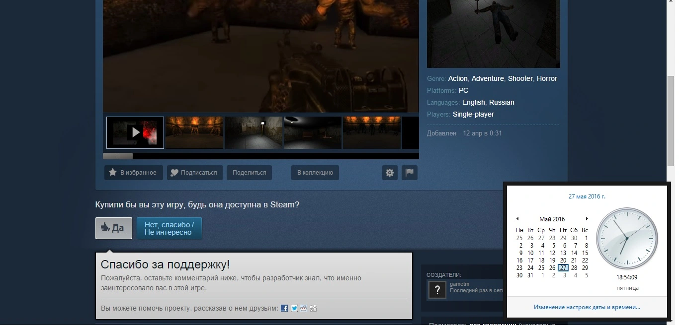Click the Подписаться subscribe button
The height and width of the screenshot is (326, 679).
pyautogui.click(x=194, y=173)
